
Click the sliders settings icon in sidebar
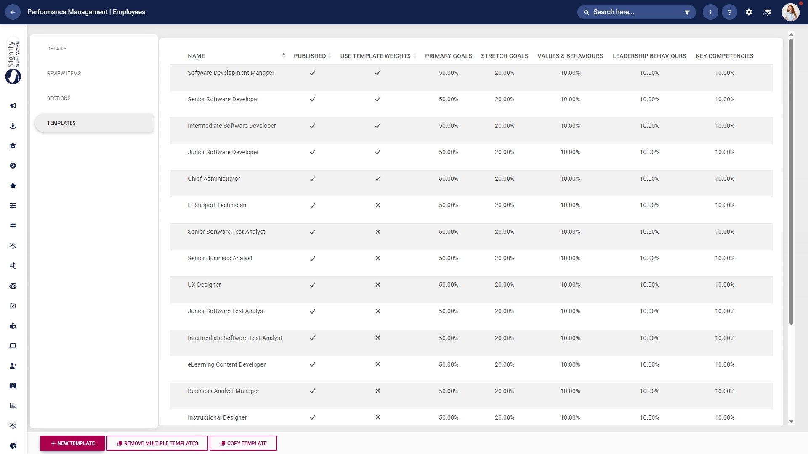point(13,206)
